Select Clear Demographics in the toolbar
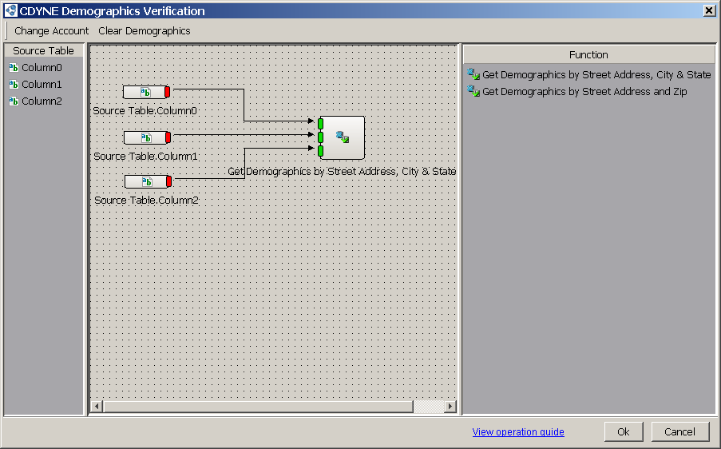Image resolution: width=721 pixels, height=449 pixels. (144, 31)
